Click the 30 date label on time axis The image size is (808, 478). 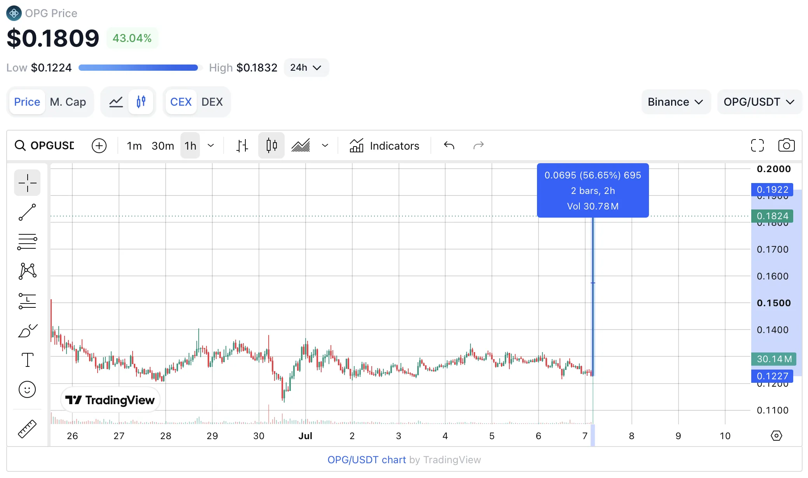point(259,436)
